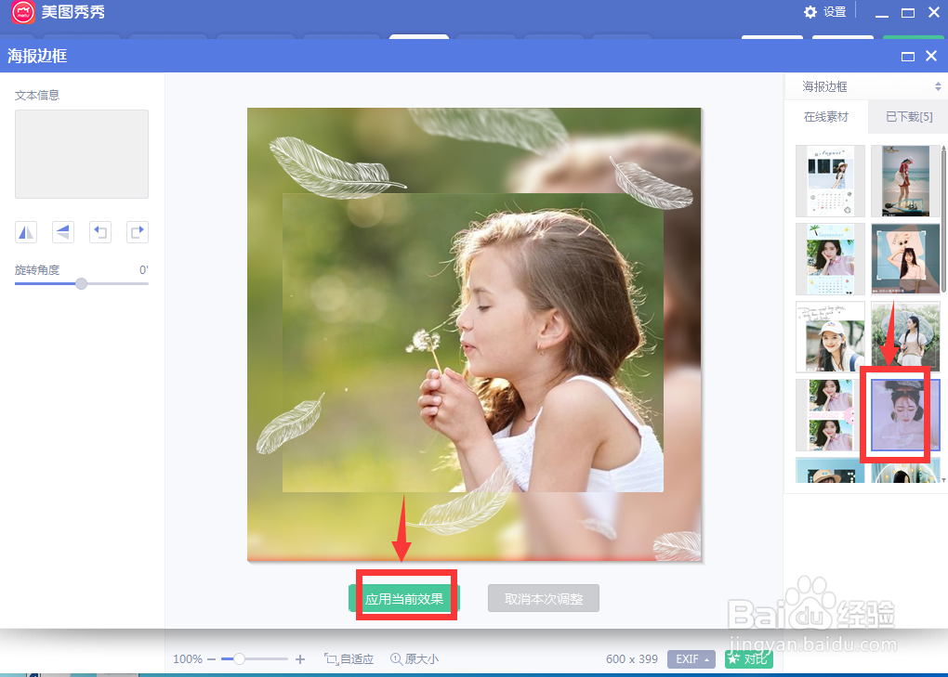Screen dimensions: 948x677
Task: Open the 海报边框 category dropdown
Action: pyautogui.click(x=871, y=87)
